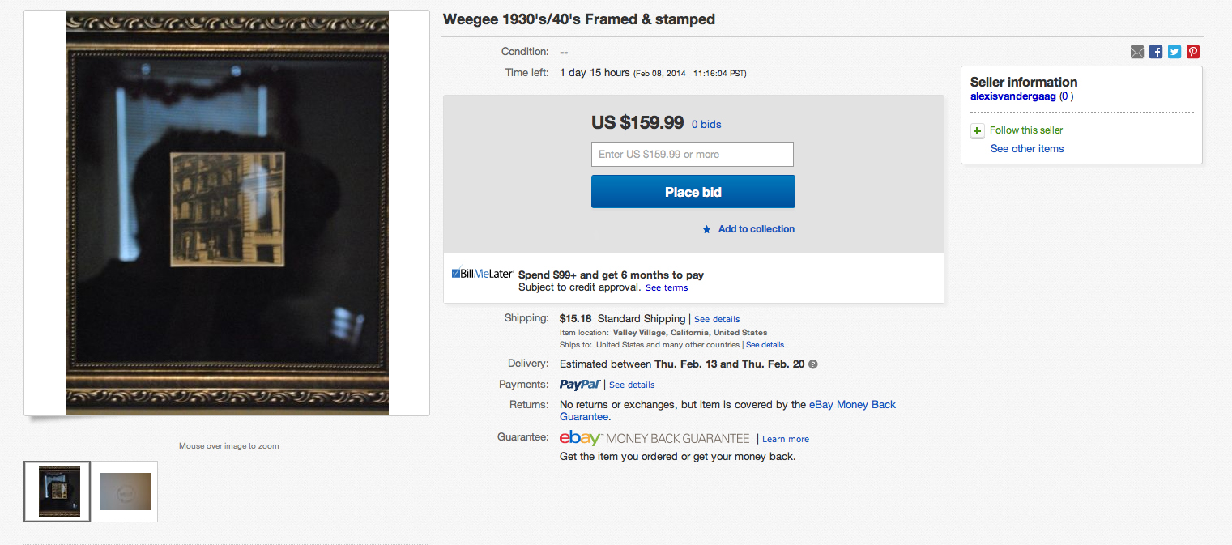Share listing on Facebook

(1156, 52)
